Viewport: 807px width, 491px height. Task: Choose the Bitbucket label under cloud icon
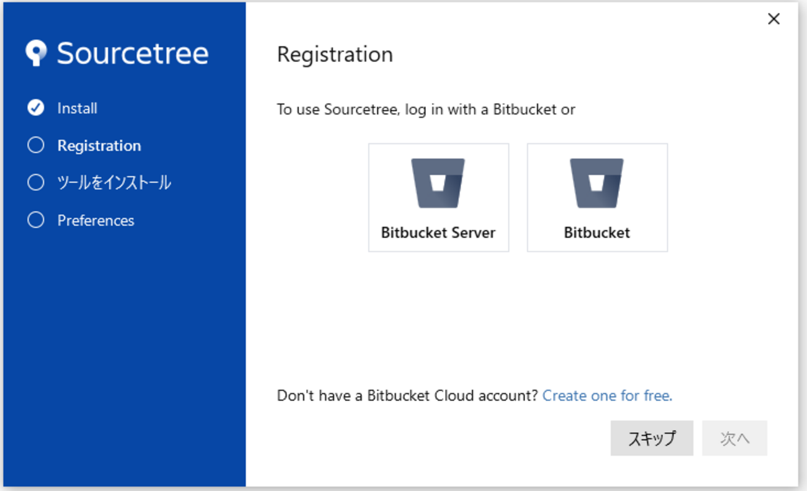tap(597, 233)
